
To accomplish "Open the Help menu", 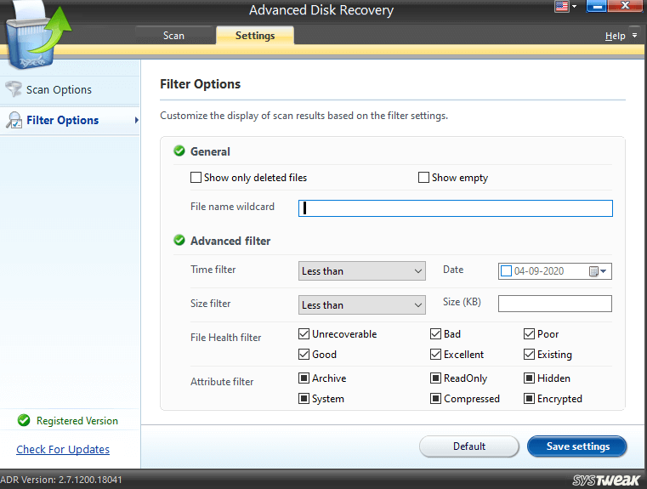I will point(616,36).
